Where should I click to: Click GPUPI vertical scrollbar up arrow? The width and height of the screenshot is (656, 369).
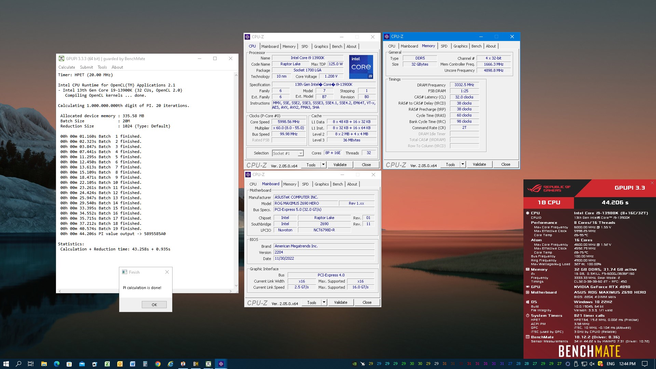pyautogui.click(x=236, y=75)
